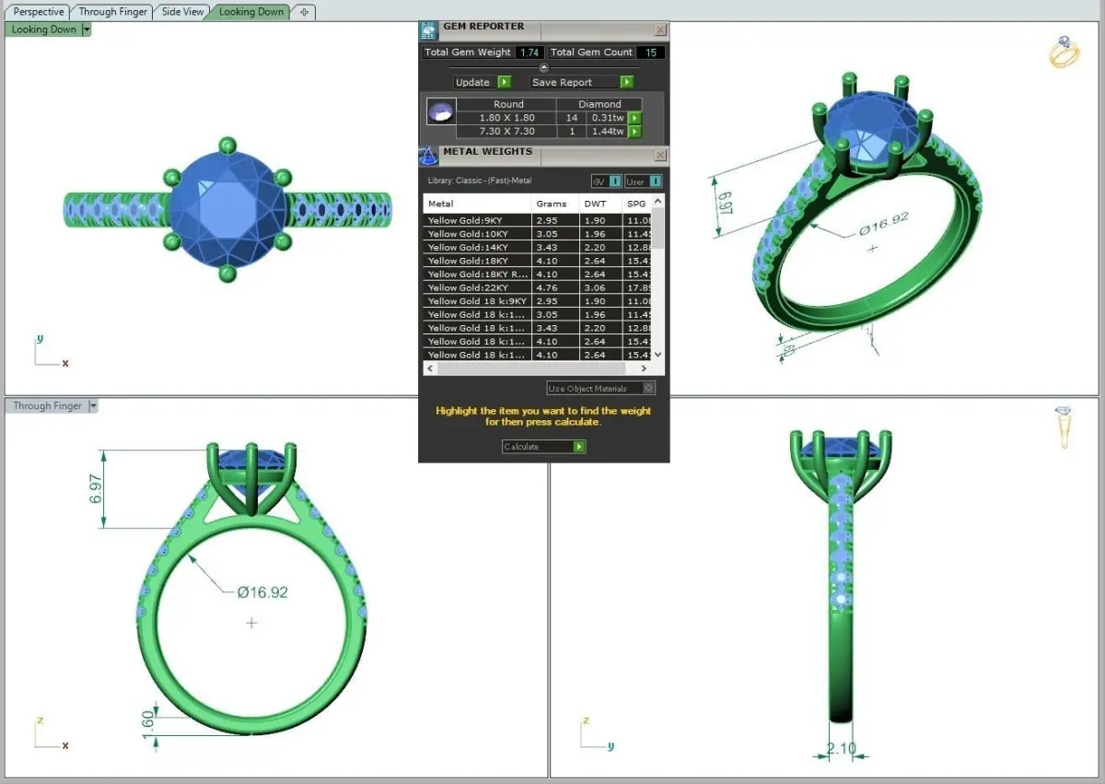Click the metal table scroll right arrow
The width and height of the screenshot is (1105, 784).
click(646, 368)
